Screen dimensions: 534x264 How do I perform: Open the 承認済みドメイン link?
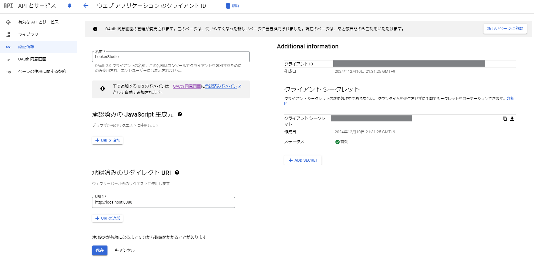(x=221, y=86)
